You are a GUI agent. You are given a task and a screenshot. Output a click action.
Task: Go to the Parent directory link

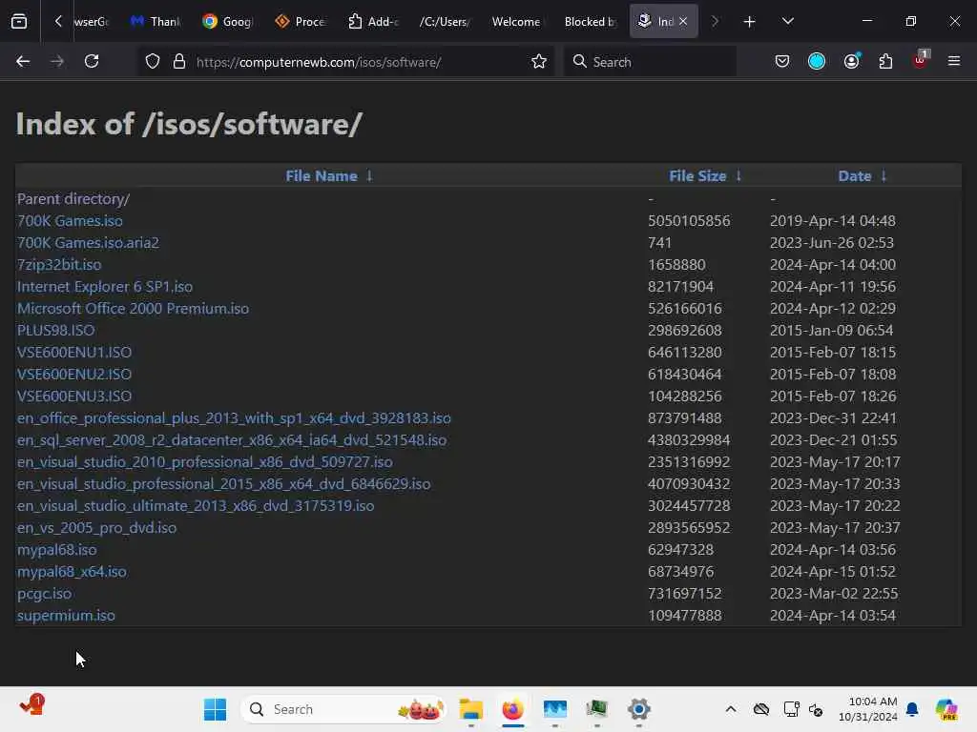point(73,199)
